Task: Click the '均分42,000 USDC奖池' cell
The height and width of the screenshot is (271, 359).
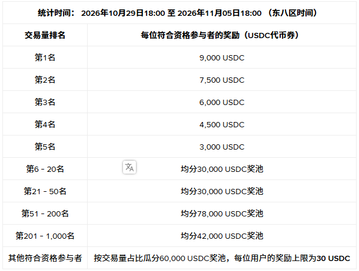Action: (222, 236)
